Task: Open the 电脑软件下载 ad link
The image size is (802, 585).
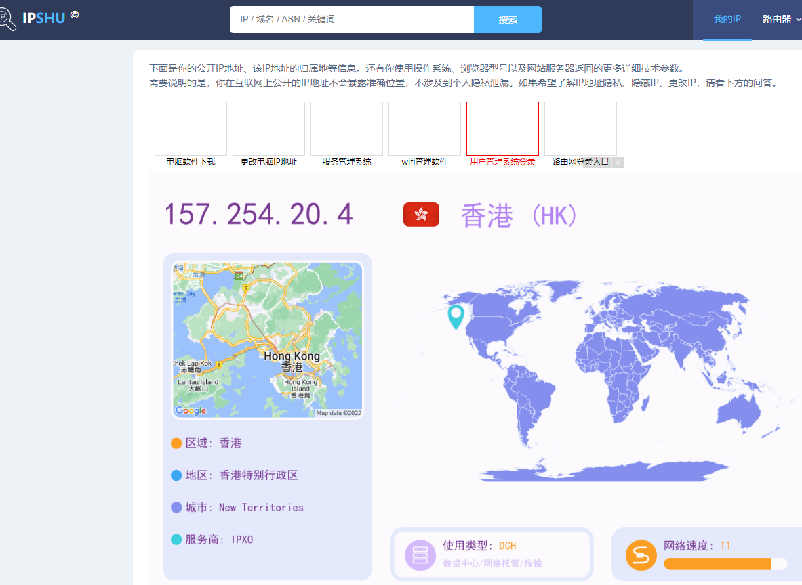Action: [191, 161]
